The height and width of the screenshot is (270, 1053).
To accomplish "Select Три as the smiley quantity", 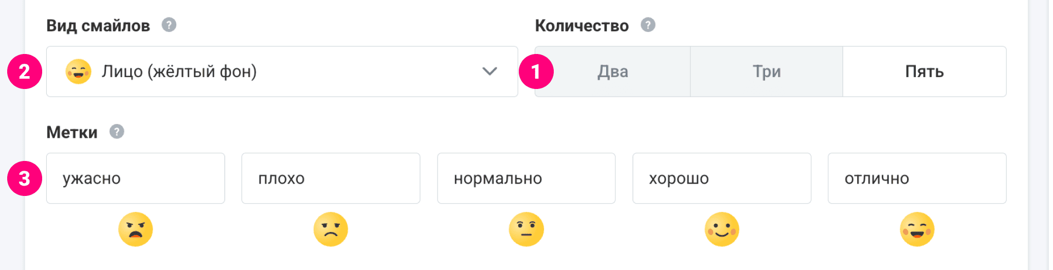I will coord(767,71).
